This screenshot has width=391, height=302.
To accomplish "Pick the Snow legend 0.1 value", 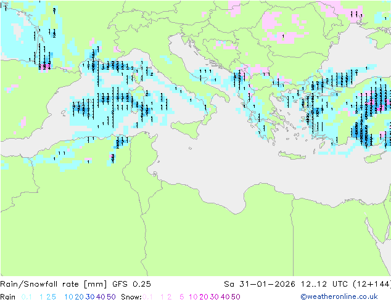I will [x=147, y=297].
